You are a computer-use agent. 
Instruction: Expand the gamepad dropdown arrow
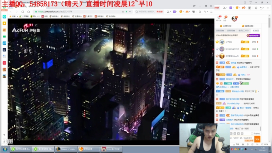pos(190,12)
